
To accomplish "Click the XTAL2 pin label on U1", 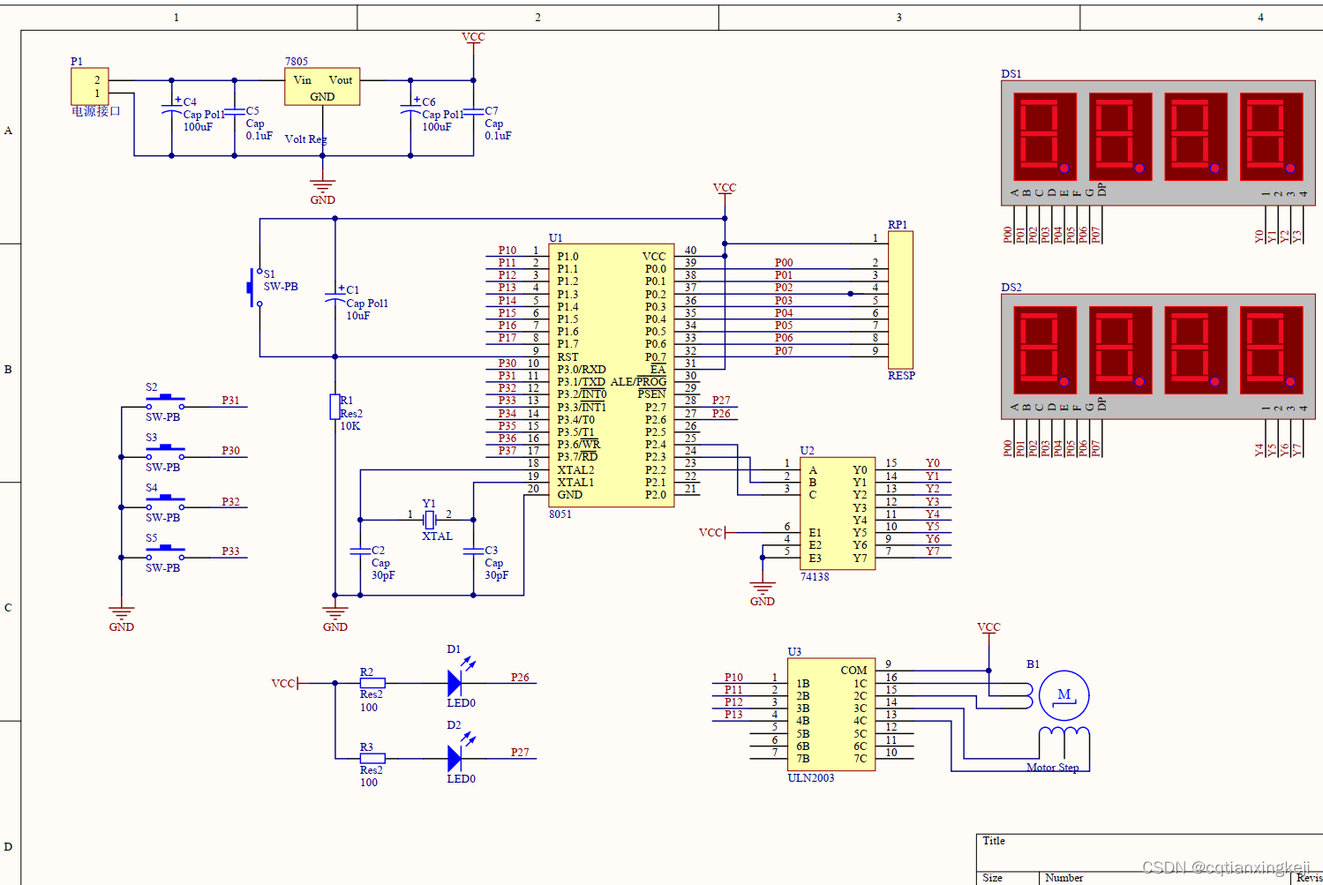I will click(x=575, y=470).
